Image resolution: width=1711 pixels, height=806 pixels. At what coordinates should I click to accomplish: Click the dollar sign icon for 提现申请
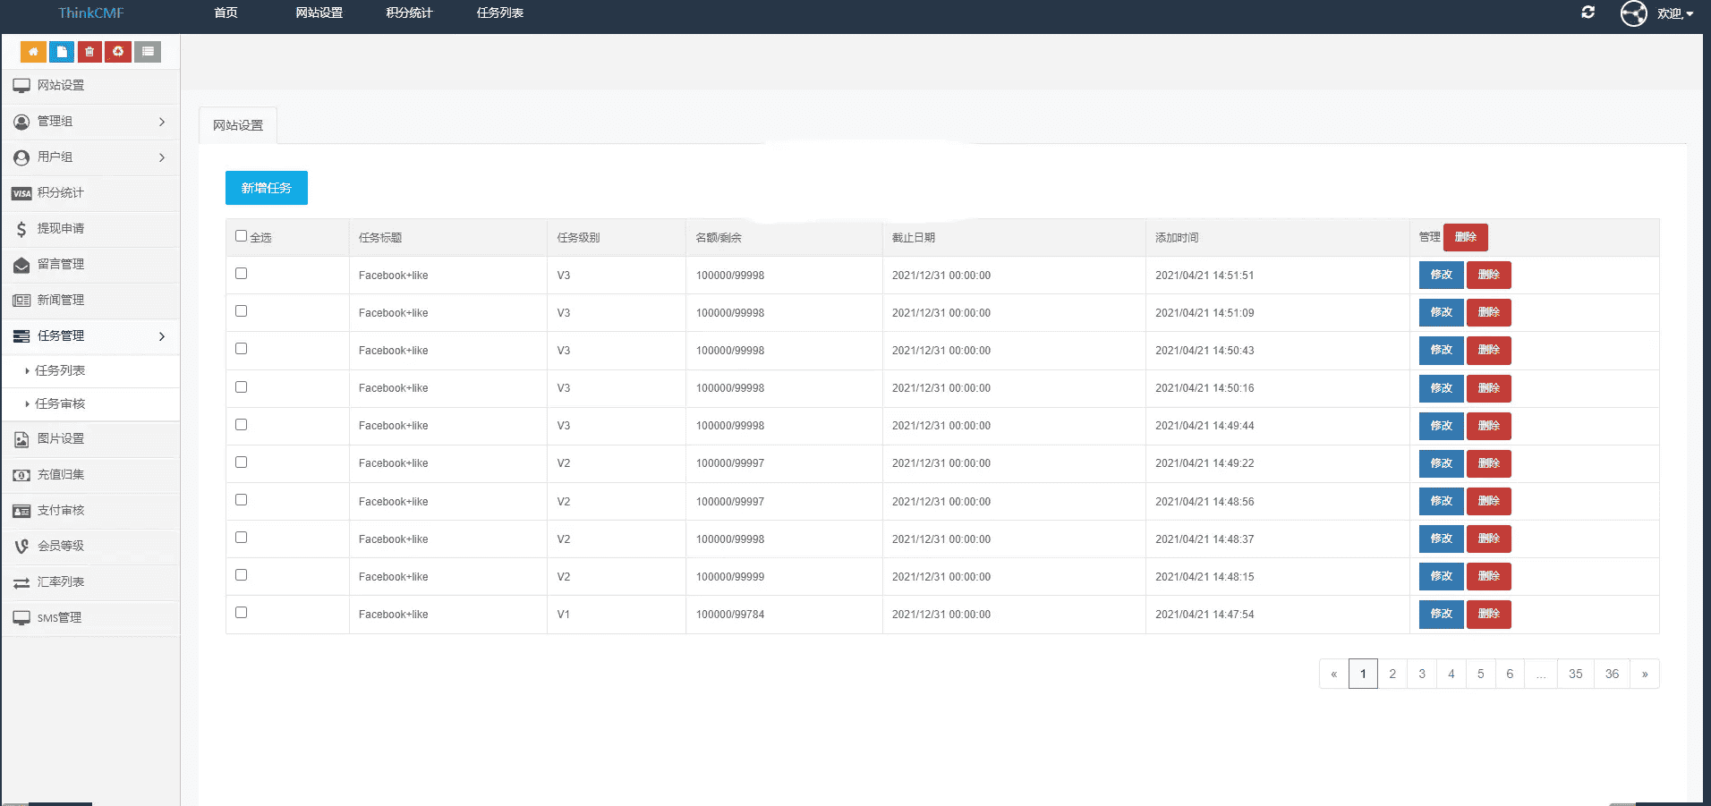[x=21, y=229]
